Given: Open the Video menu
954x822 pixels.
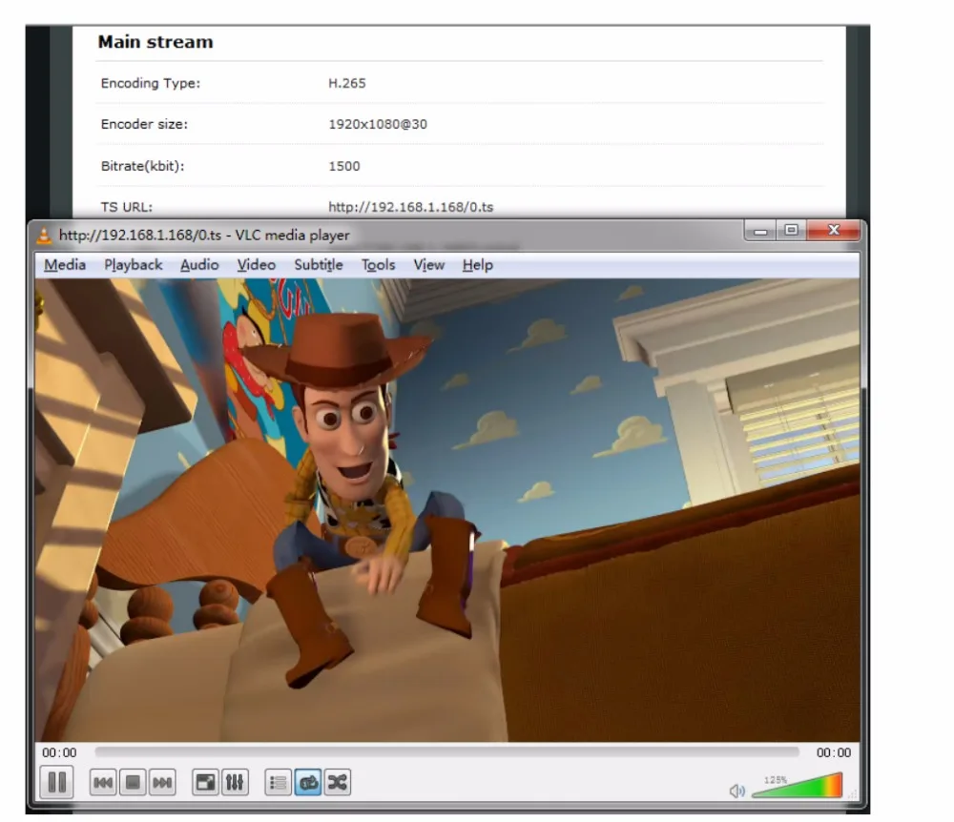Looking at the screenshot, I should (256, 265).
